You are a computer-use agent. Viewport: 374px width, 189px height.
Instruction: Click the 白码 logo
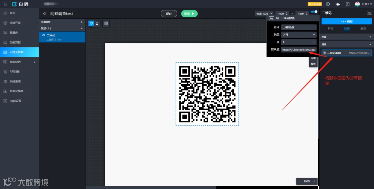(x=20, y=4)
